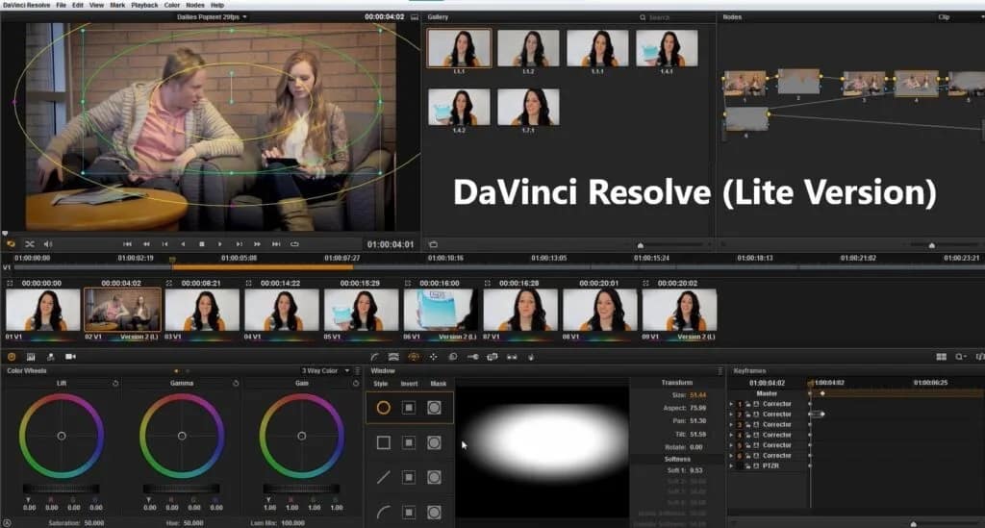Click the Gamma master wheel slider
The image size is (985, 528).
[x=182, y=489]
